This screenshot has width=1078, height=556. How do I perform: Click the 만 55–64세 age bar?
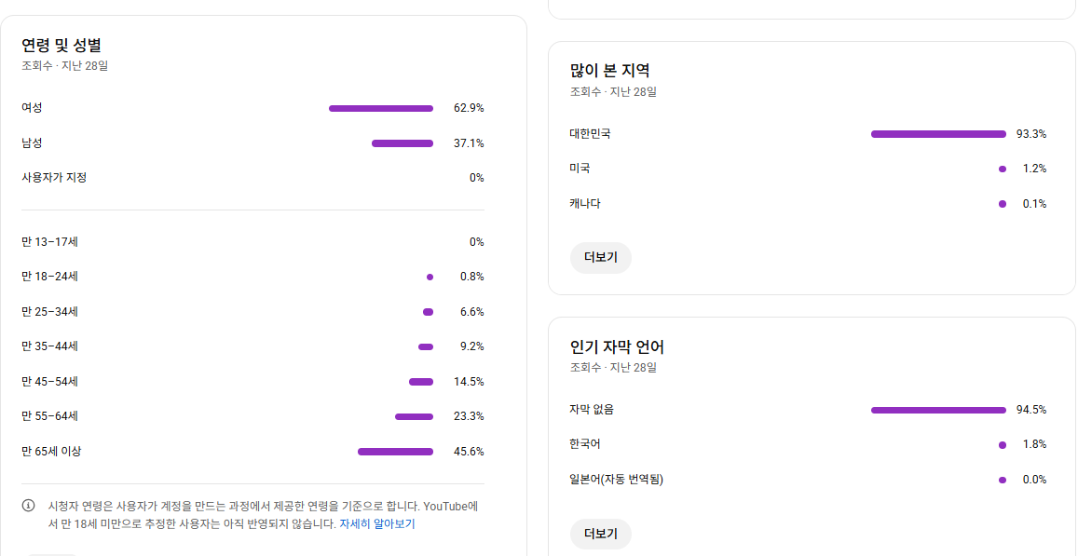pos(414,416)
